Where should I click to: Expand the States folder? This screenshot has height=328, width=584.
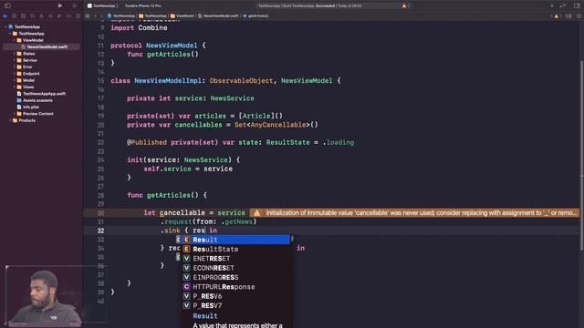pyautogui.click(x=15, y=54)
